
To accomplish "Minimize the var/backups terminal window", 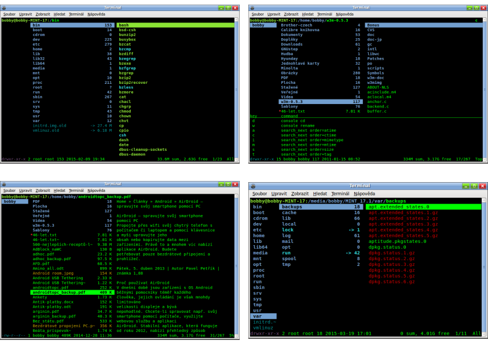I will click(x=466, y=186).
